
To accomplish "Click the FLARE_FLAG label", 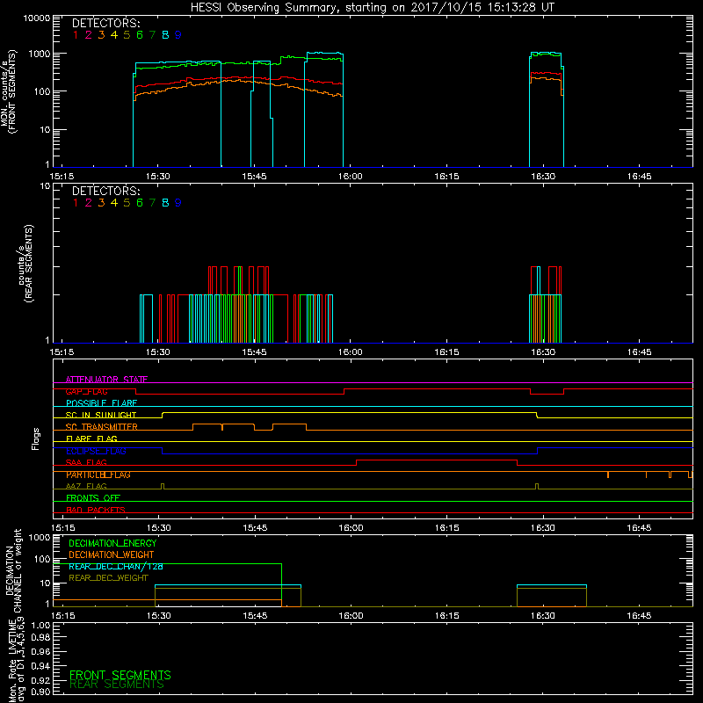I will click(91, 438).
